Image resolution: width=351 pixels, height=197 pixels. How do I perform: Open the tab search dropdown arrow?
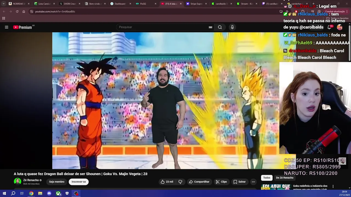(x=3, y=4)
